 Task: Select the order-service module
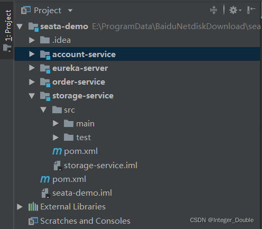click(x=79, y=82)
